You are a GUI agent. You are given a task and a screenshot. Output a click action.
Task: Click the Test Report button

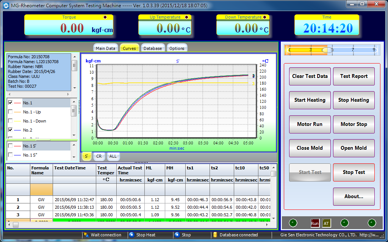pos(354,76)
